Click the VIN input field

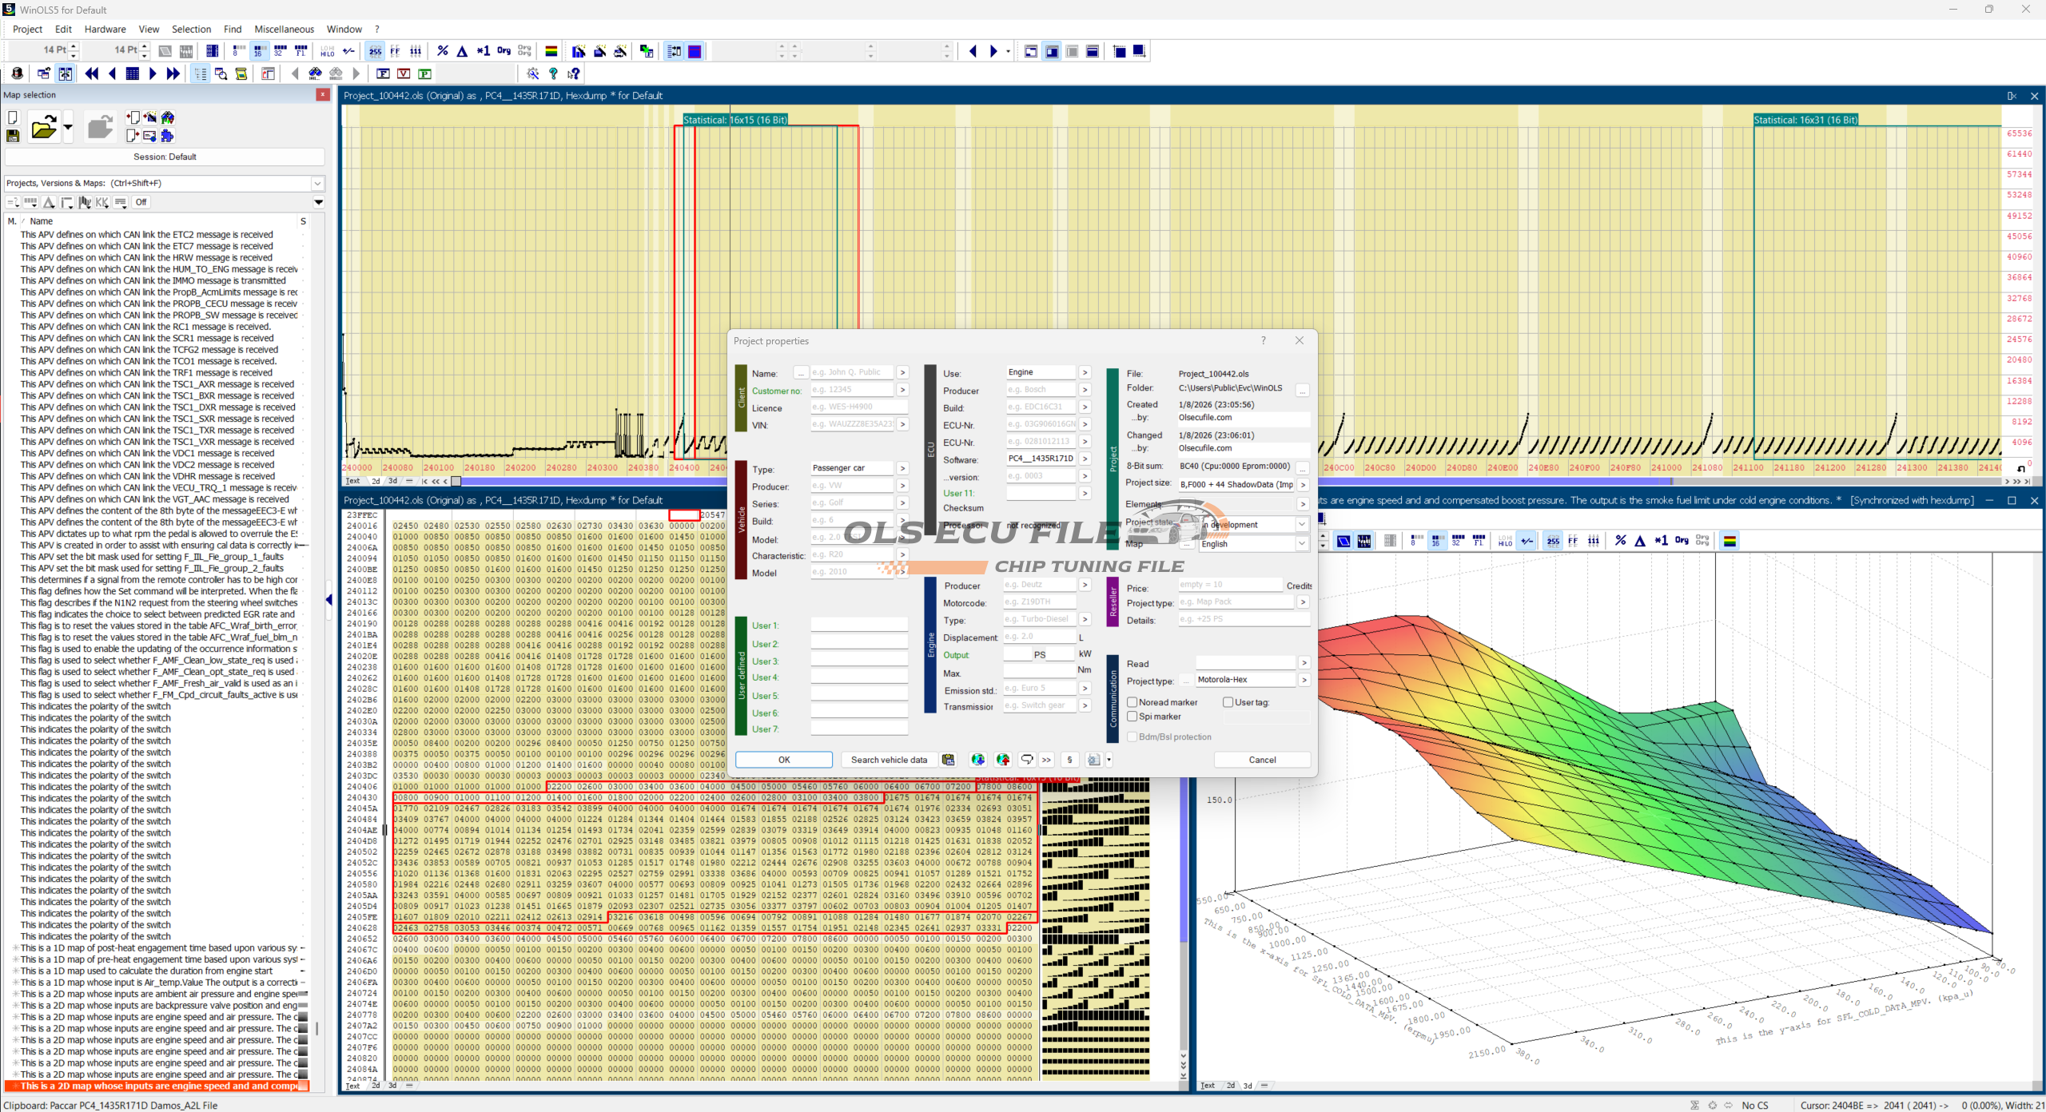coord(852,425)
